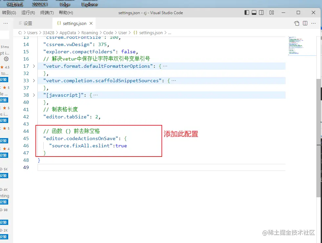Open the Customize Layout icon

[271, 12]
